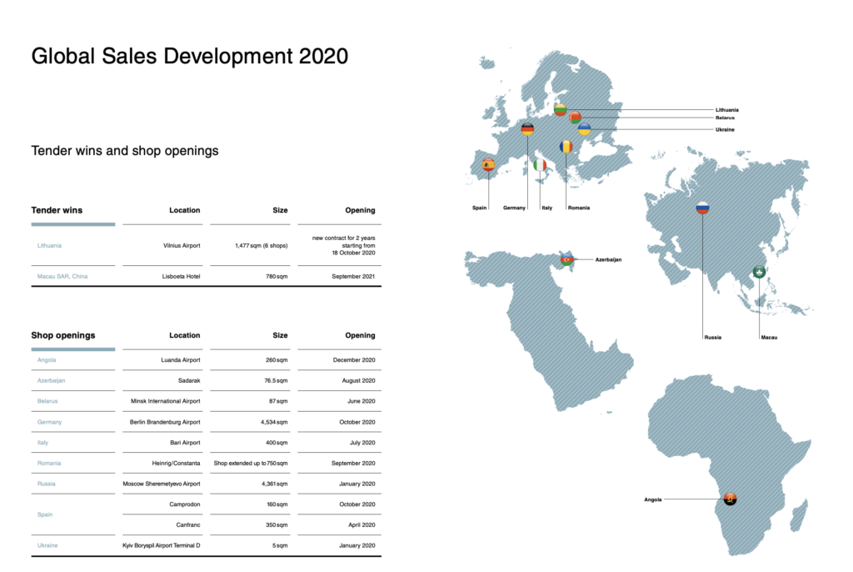Click the Lithuania flag pin on the map
Image resolution: width=853 pixels, height=572 pixels.
point(561,110)
